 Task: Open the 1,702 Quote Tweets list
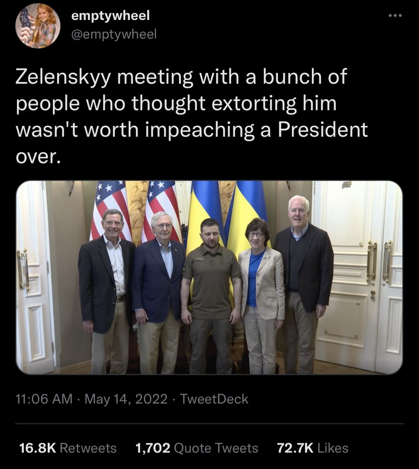click(196, 448)
